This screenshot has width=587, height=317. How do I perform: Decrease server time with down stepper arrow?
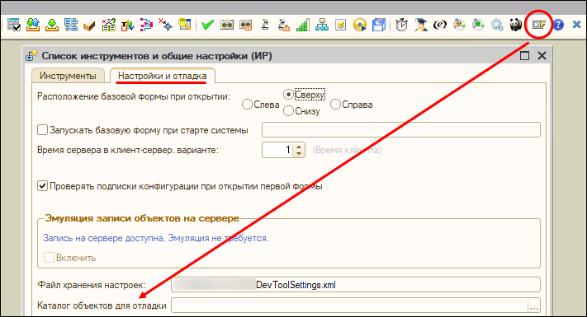pyautogui.click(x=299, y=153)
